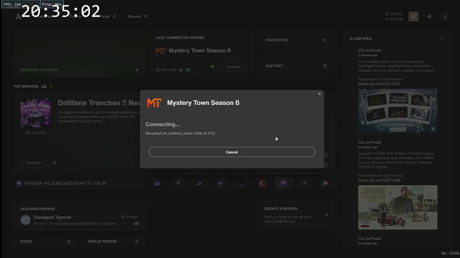
Task: Click Drilltime Trenches server title
Action: (99, 103)
